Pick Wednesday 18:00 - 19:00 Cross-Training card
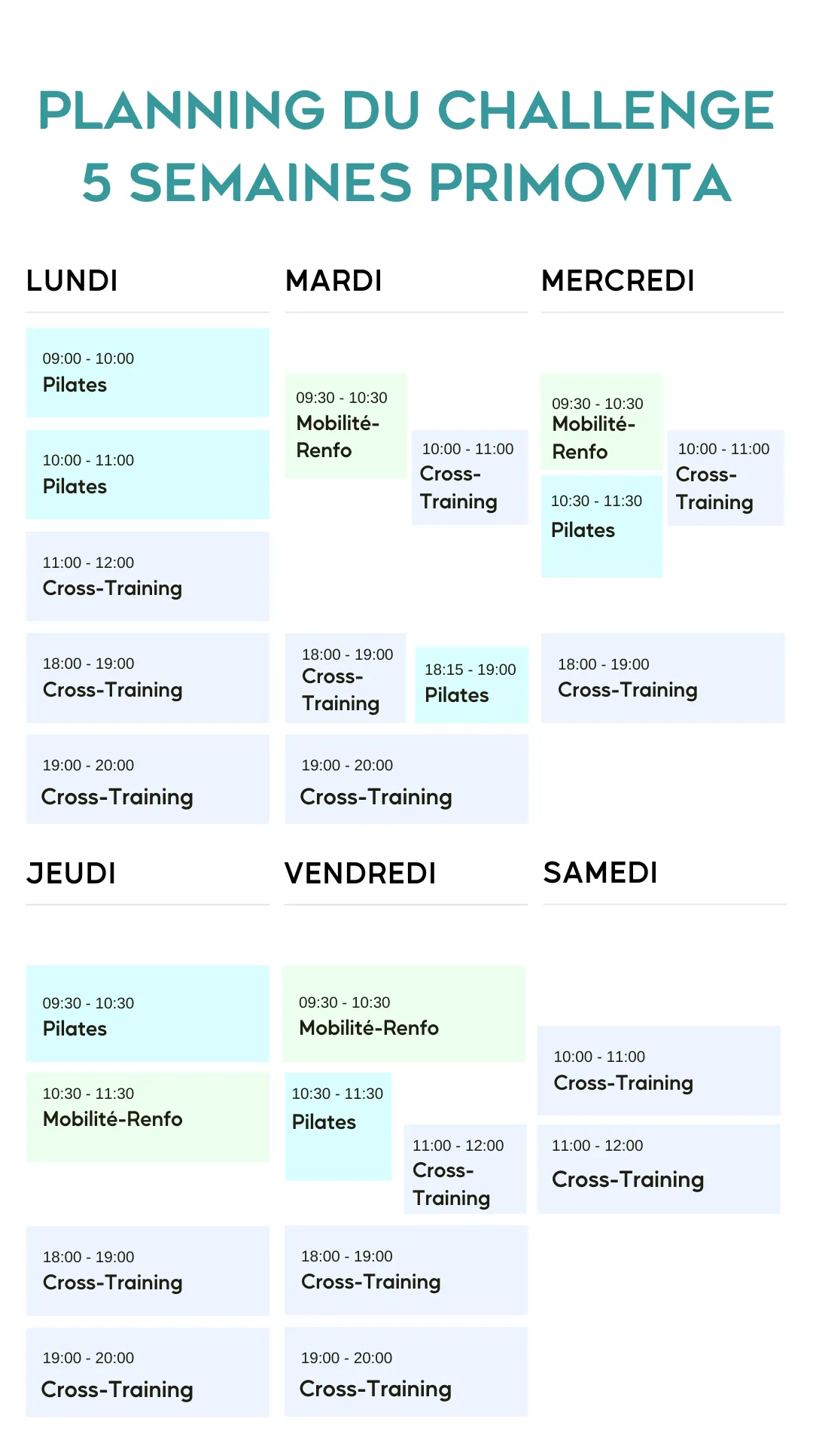 pyautogui.click(x=662, y=678)
